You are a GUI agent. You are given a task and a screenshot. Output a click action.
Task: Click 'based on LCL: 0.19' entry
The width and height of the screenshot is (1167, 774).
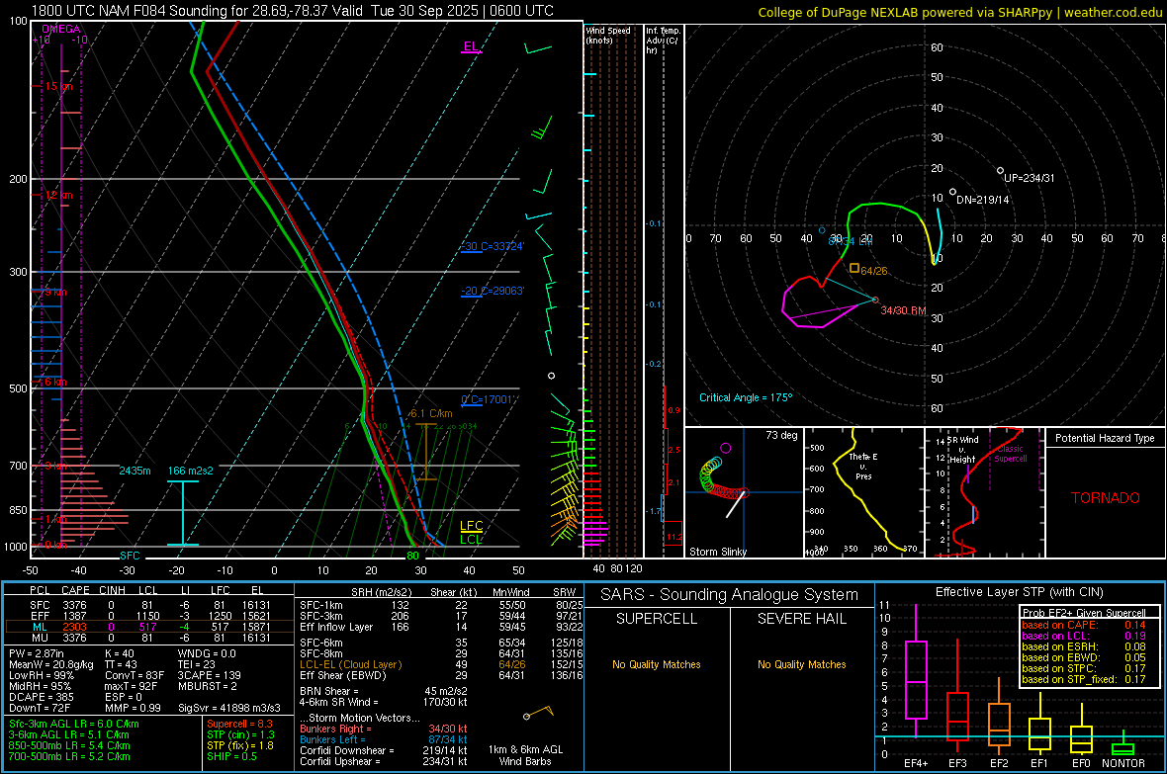1084,636
